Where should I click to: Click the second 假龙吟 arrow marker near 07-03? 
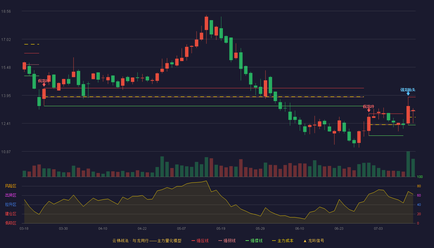[x=369, y=110]
